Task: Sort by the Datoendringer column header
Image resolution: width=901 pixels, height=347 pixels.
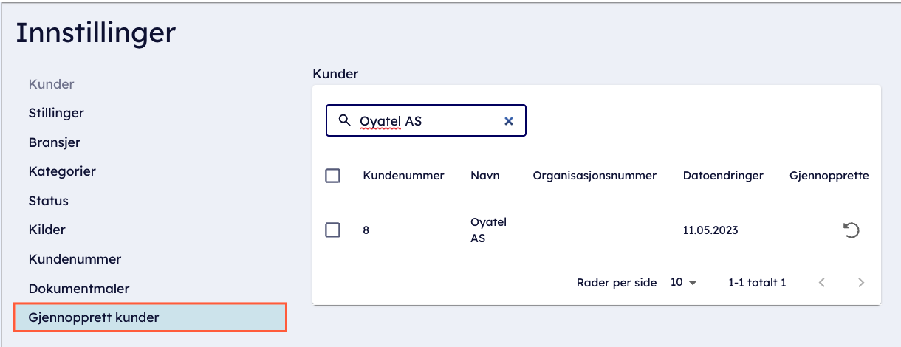Action: [723, 176]
